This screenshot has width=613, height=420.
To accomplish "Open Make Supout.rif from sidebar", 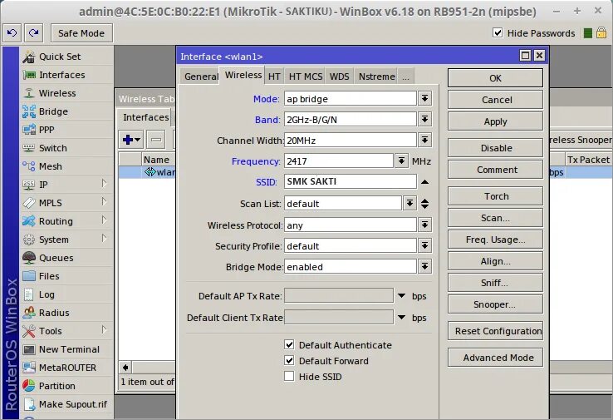I will [x=73, y=404].
